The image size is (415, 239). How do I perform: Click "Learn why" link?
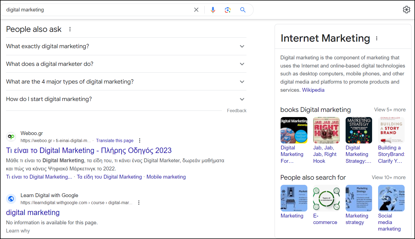point(18,231)
